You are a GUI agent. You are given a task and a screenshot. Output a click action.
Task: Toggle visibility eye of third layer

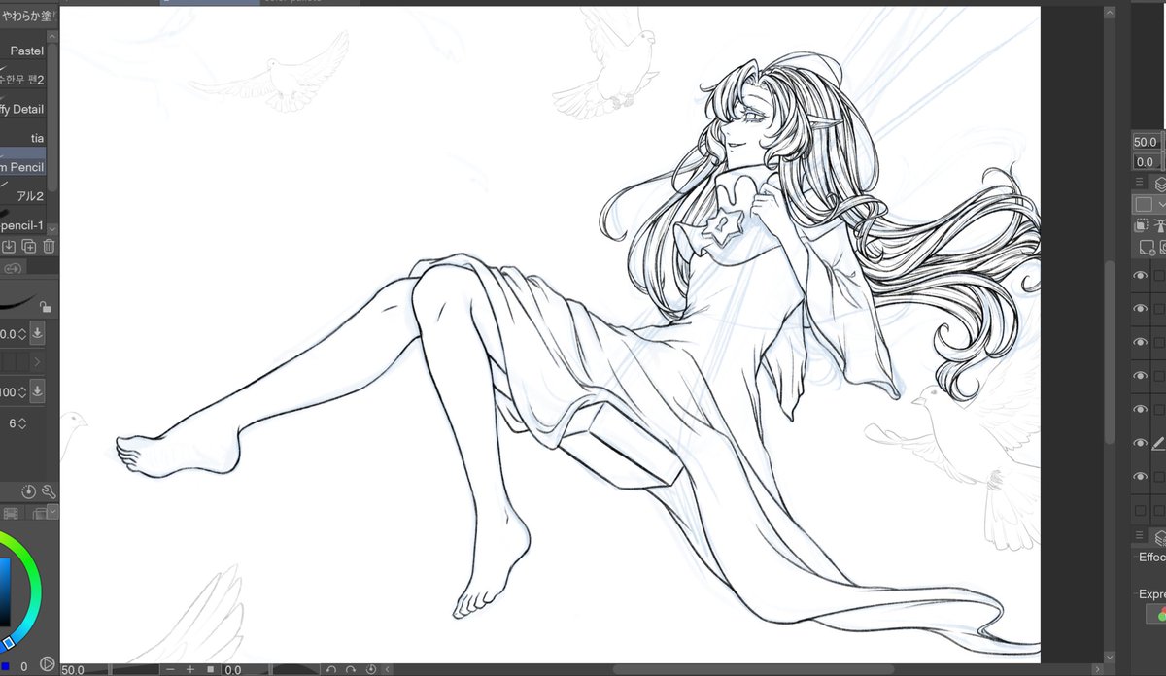[1141, 342]
